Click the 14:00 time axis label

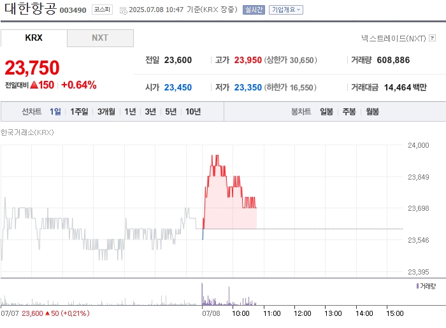pos(364,313)
